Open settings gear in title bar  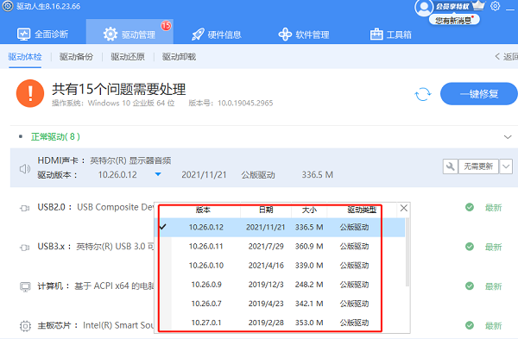[x=495, y=6]
